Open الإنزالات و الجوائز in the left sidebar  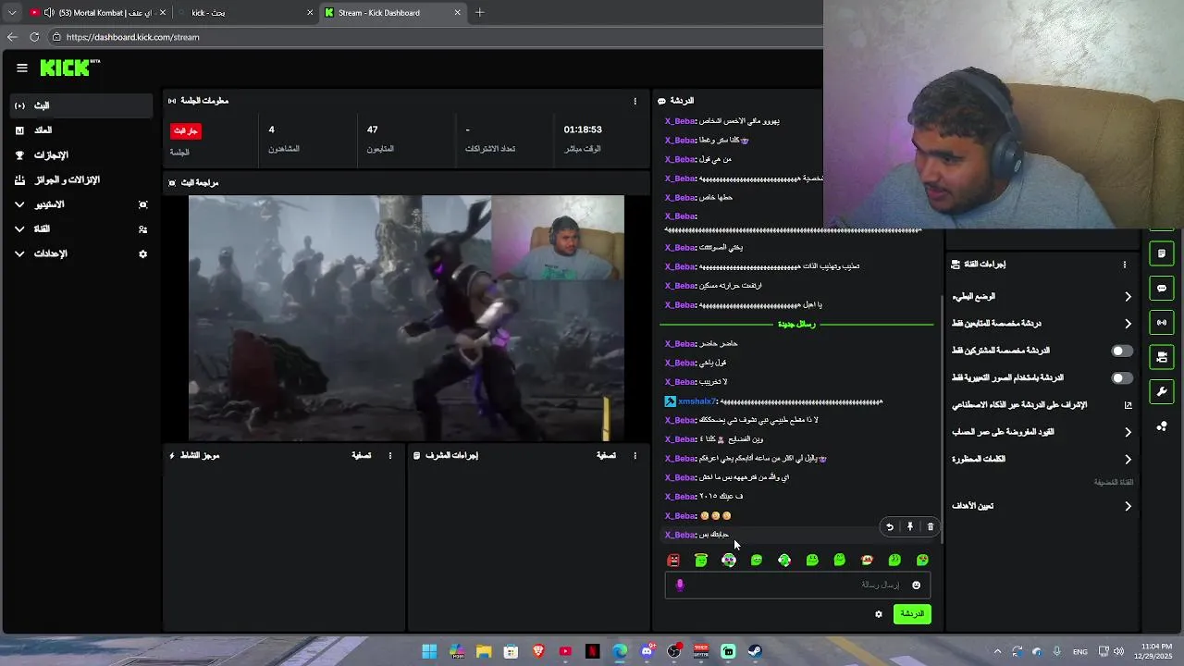tap(81, 179)
